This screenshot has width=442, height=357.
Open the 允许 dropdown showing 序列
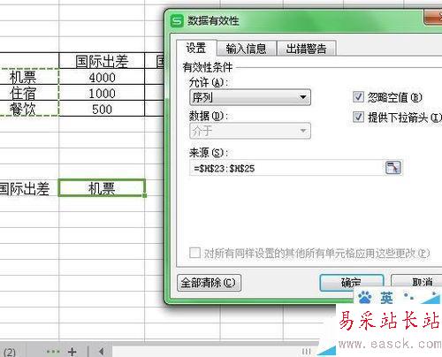click(250, 97)
